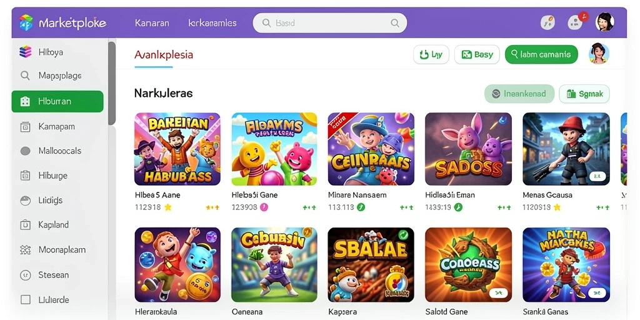640x320 pixels.
Task: Click the Lyy button
Action: [431, 54]
